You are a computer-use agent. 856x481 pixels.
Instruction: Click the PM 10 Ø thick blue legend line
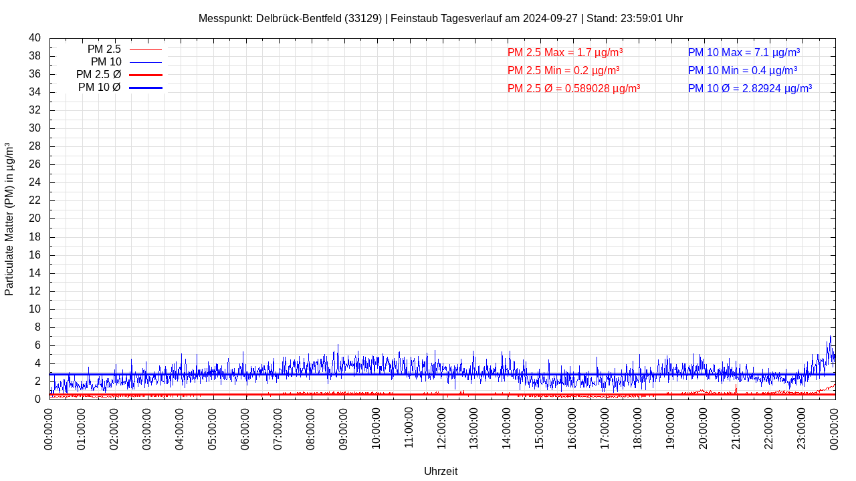pyautogui.click(x=145, y=88)
